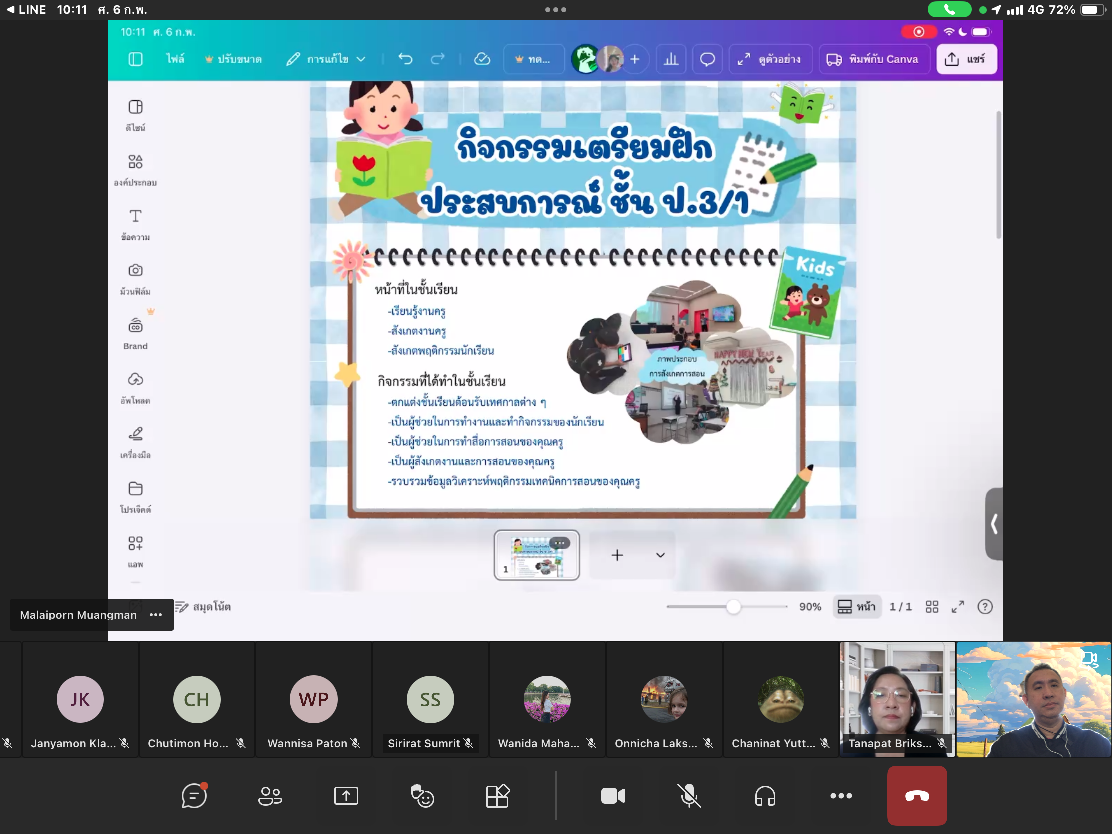The image size is (1112, 834).
Task: Click the Share button in Canva
Action: [966, 59]
